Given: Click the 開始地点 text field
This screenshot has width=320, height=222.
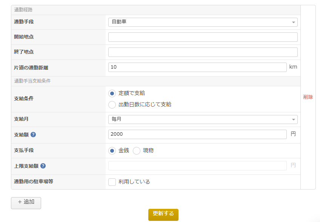Looking at the screenshot, I should (203, 37).
